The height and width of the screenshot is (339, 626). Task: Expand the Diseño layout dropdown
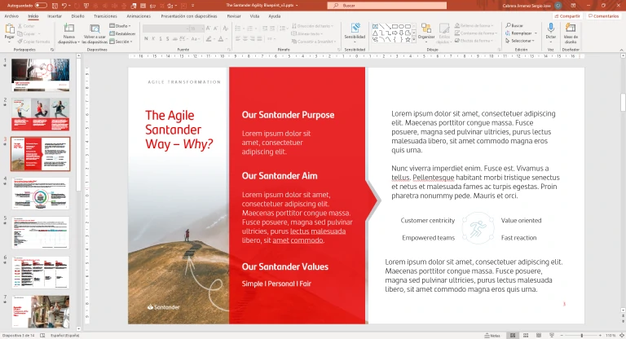[122, 26]
